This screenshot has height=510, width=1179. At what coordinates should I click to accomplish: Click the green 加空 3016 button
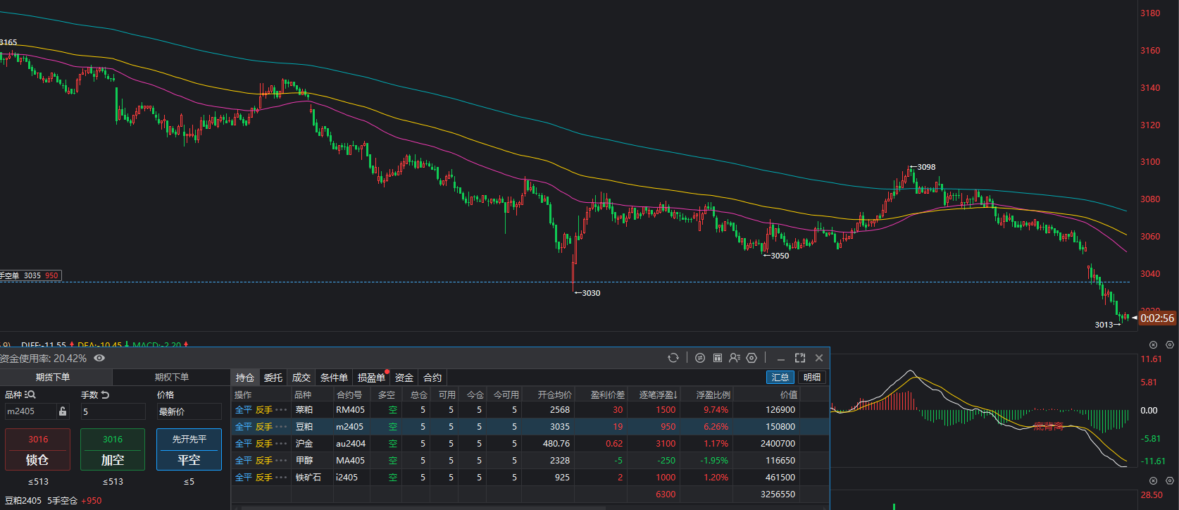[113, 449]
